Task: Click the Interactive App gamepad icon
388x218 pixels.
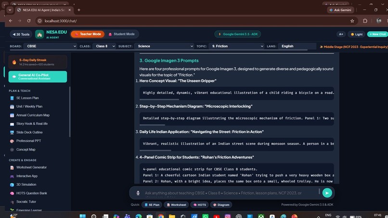Action: [12, 176]
